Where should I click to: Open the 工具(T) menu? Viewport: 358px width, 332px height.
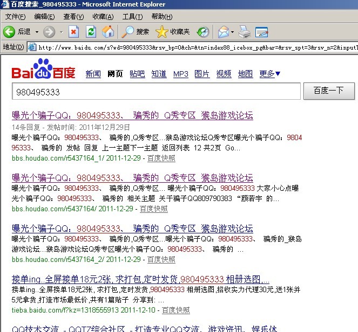[x=132, y=17]
